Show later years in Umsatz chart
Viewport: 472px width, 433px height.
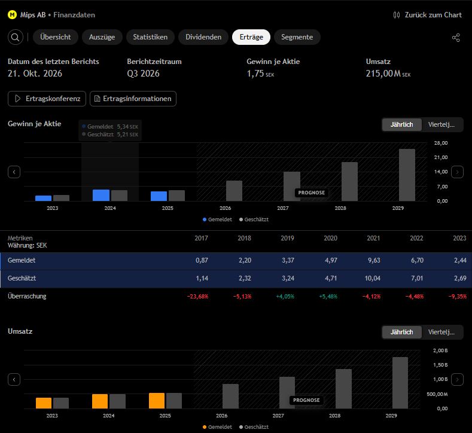(x=457, y=380)
